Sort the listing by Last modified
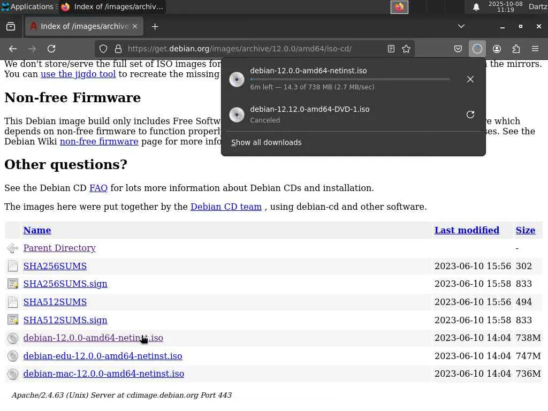Image resolution: width=548 pixels, height=411 pixels. [x=467, y=230]
